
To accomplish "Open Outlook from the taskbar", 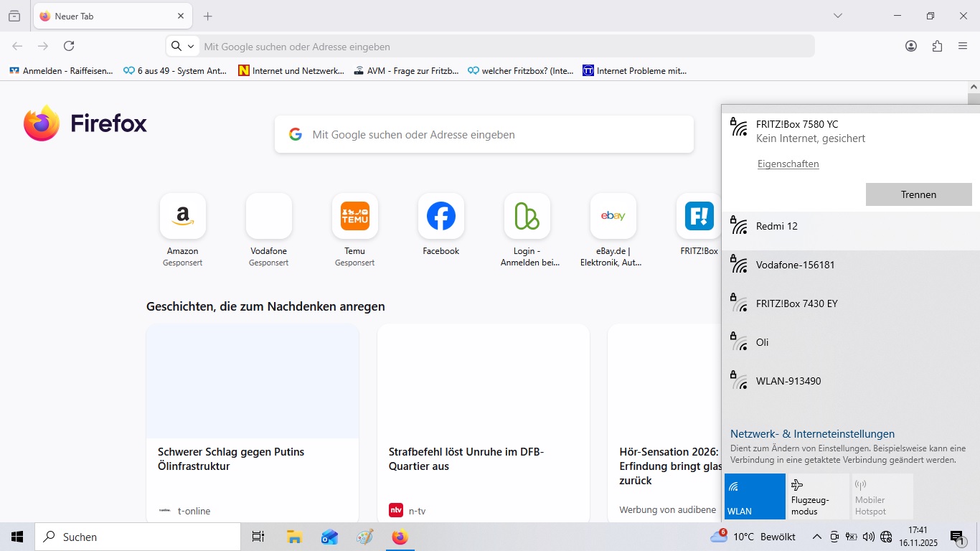I will 329,537.
